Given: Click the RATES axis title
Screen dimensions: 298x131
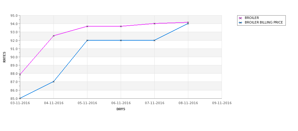Looking at the screenshot, I should (4, 57).
